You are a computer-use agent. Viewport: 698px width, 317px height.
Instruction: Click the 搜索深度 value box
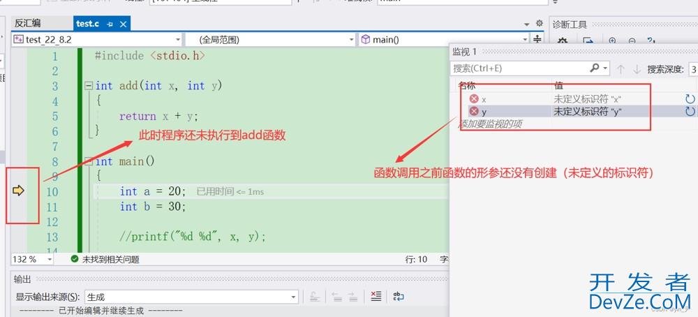point(693,69)
